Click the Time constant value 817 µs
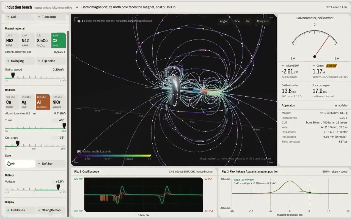The width and height of the screenshot is (352, 219). tap(343, 142)
